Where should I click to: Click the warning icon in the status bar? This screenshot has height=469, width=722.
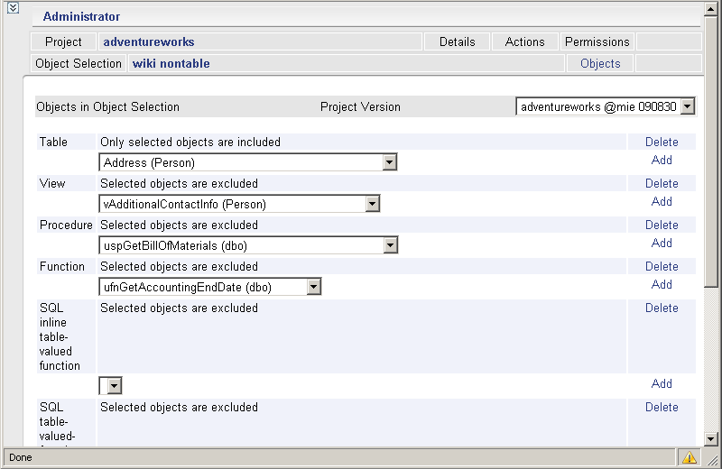690,457
